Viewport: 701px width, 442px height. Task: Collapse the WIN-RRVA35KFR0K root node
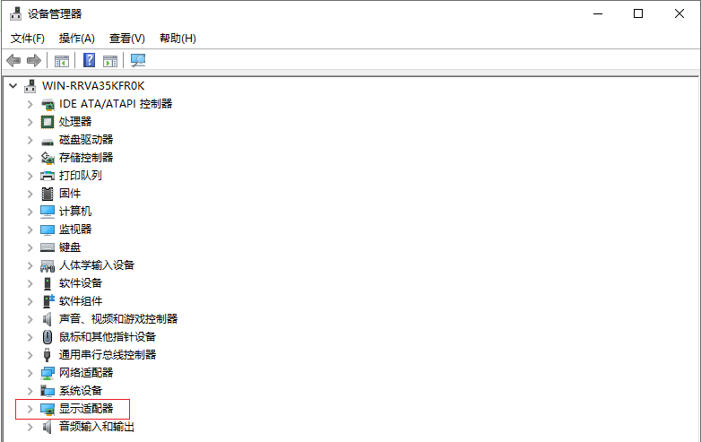(x=12, y=86)
